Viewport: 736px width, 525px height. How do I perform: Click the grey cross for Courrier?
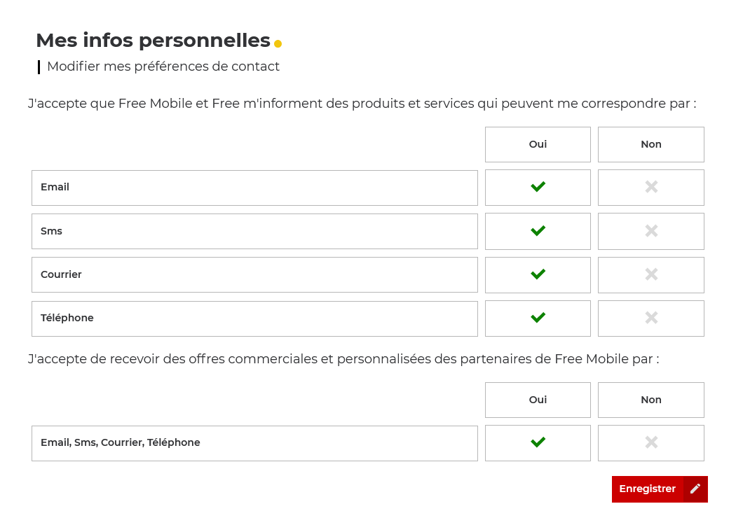(x=651, y=274)
